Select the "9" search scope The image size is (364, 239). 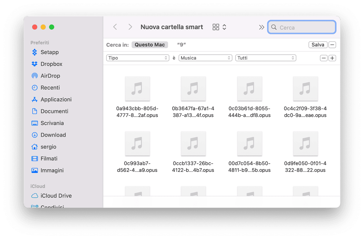click(181, 45)
